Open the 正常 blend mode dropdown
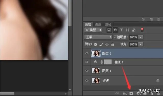The image size is (163, 96). [x=98, y=37]
